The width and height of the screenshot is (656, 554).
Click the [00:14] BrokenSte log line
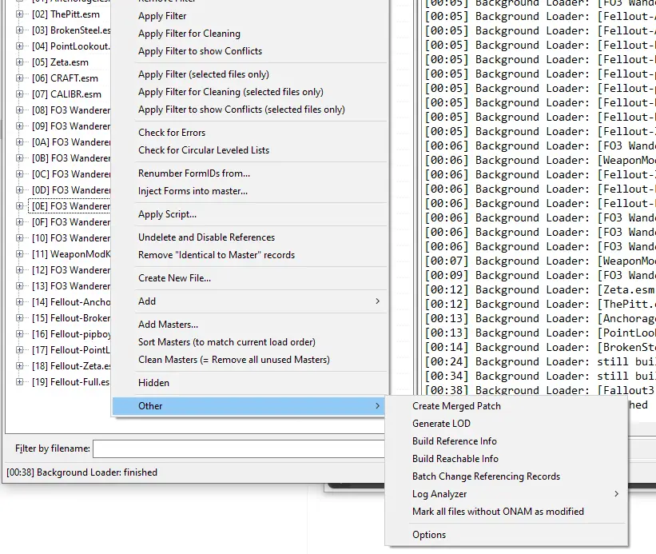point(539,347)
